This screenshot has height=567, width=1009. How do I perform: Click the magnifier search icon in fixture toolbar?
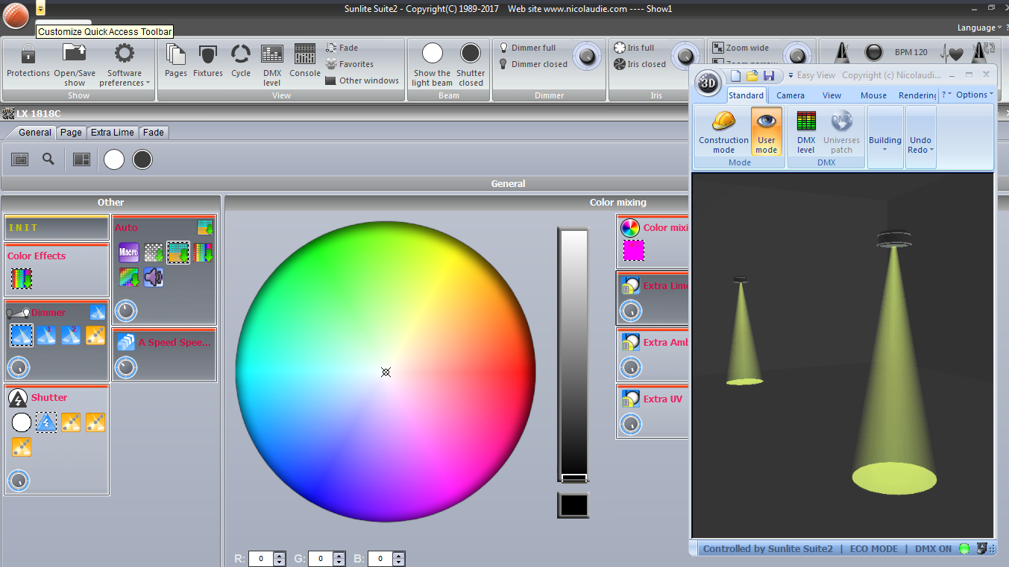click(48, 159)
